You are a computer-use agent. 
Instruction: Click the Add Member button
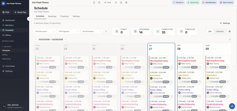[209, 3]
